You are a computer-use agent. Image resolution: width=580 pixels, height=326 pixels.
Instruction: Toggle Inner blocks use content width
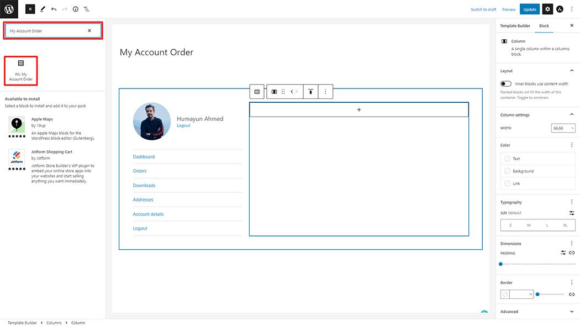click(x=505, y=83)
